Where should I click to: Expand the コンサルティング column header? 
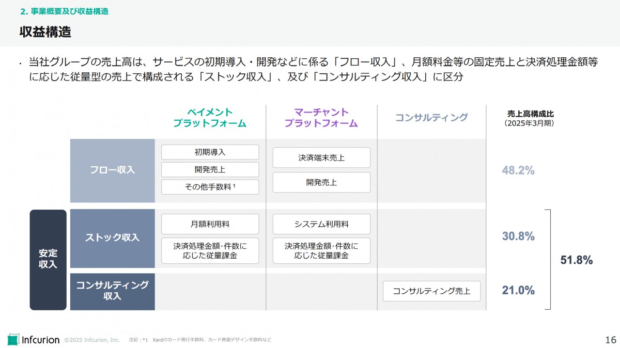point(431,117)
